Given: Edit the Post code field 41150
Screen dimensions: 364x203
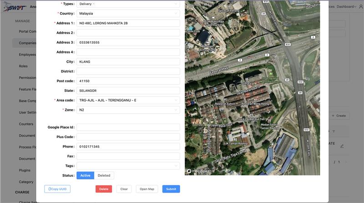Looking at the screenshot, I should (x=128, y=81).
